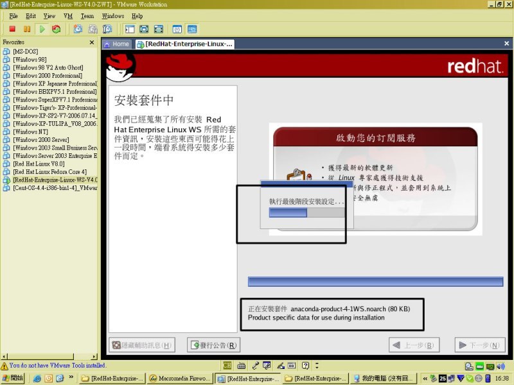Screen dimensions: 514x385
Task: Open the 我的電腦 taskbar button
Action: (383, 379)
